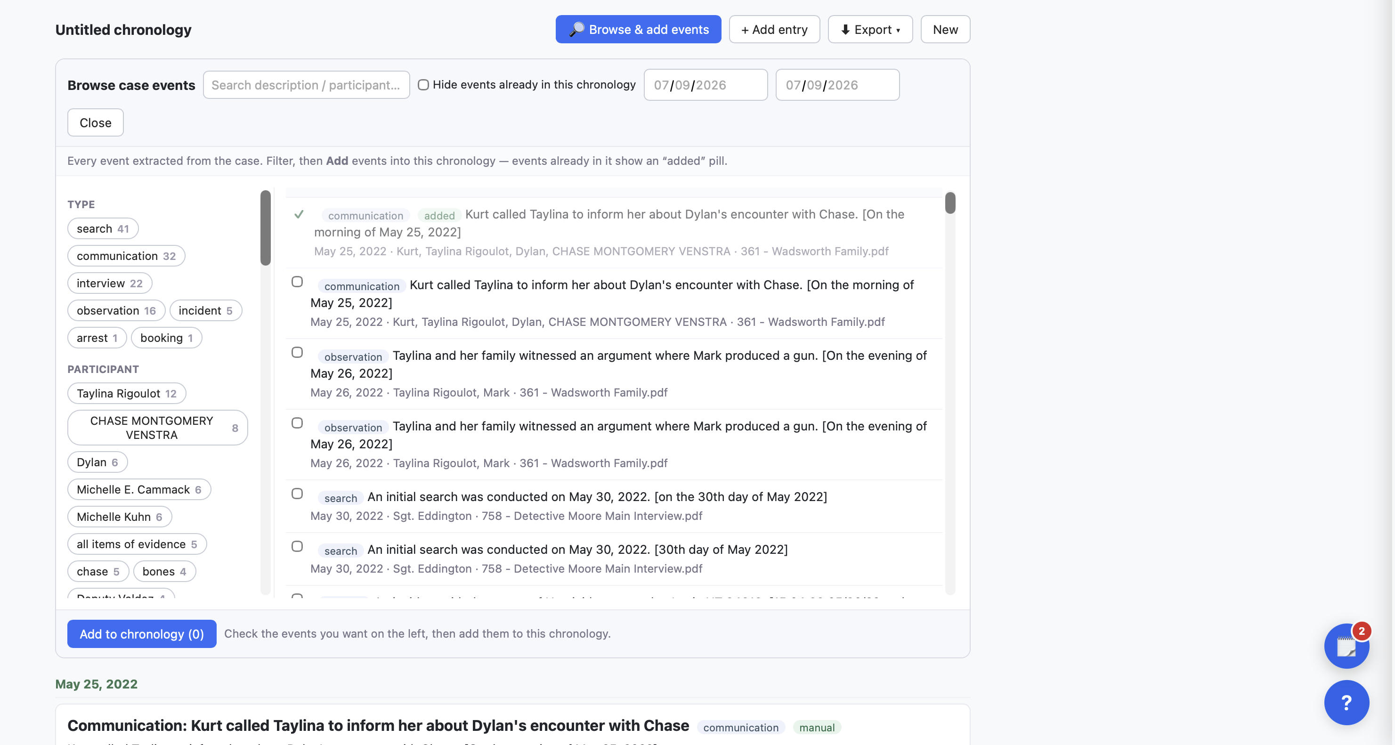Open the start date field
The image size is (1395, 745).
point(706,84)
